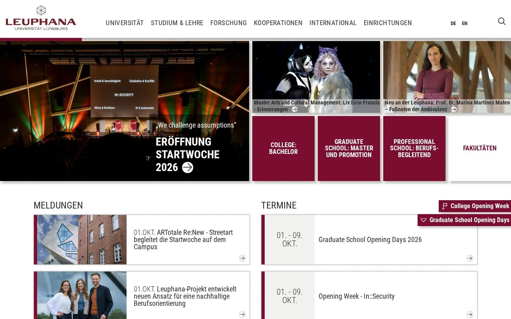The width and height of the screenshot is (511, 319).
Task: Click the 'We challenge assumptions' quote
Action: tap(196, 125)
